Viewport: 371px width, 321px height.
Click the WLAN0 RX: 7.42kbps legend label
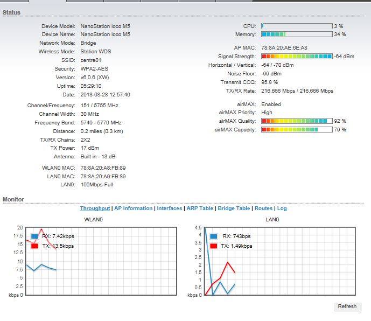58,236
